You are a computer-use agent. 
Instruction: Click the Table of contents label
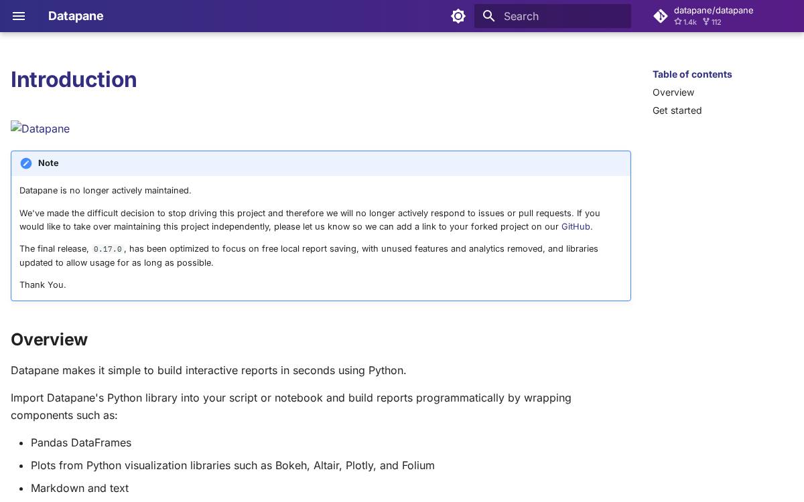[x=692, y=74]
